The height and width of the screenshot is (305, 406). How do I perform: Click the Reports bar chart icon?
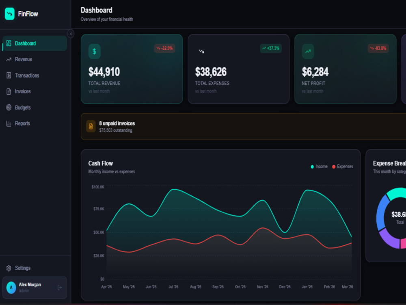9,123
